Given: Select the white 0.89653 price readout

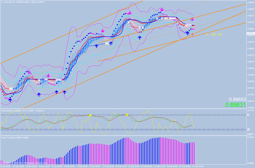Looking at the screenshot, I should click(x=237, y=99).
